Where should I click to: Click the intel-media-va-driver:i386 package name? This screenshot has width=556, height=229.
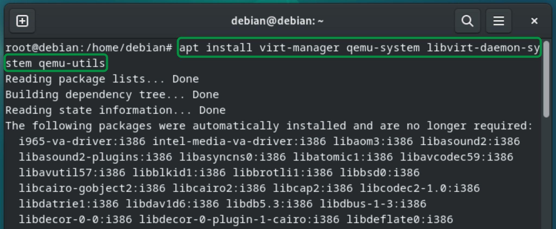pyautogui.click(x=239, y=142)
